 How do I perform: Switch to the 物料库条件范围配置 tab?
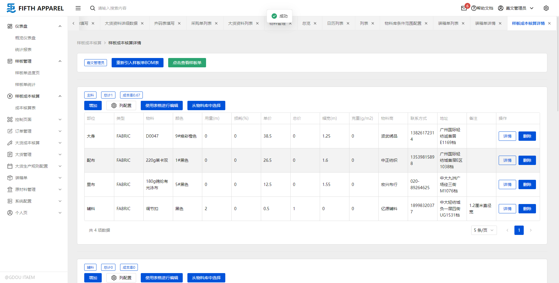click(x=403, y=23)
